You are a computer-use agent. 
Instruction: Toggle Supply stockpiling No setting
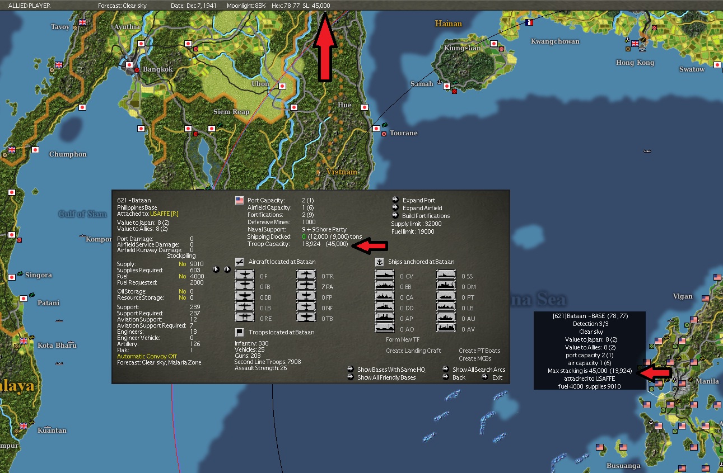(183, 264)
